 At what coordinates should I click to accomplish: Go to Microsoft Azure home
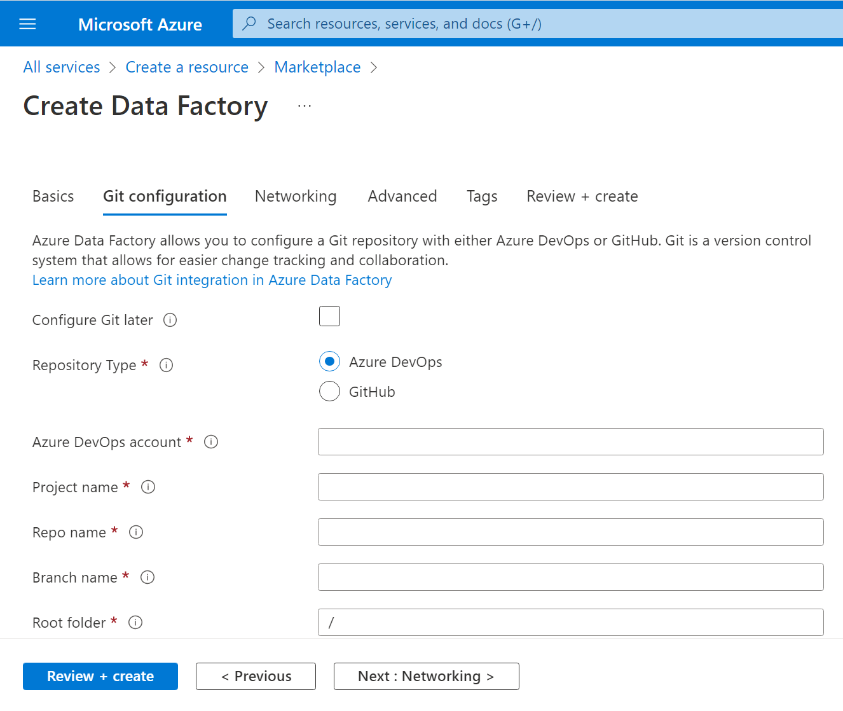coord(140,24)
